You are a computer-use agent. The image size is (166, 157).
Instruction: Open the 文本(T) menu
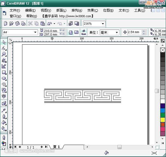click(x=124, y=10)
